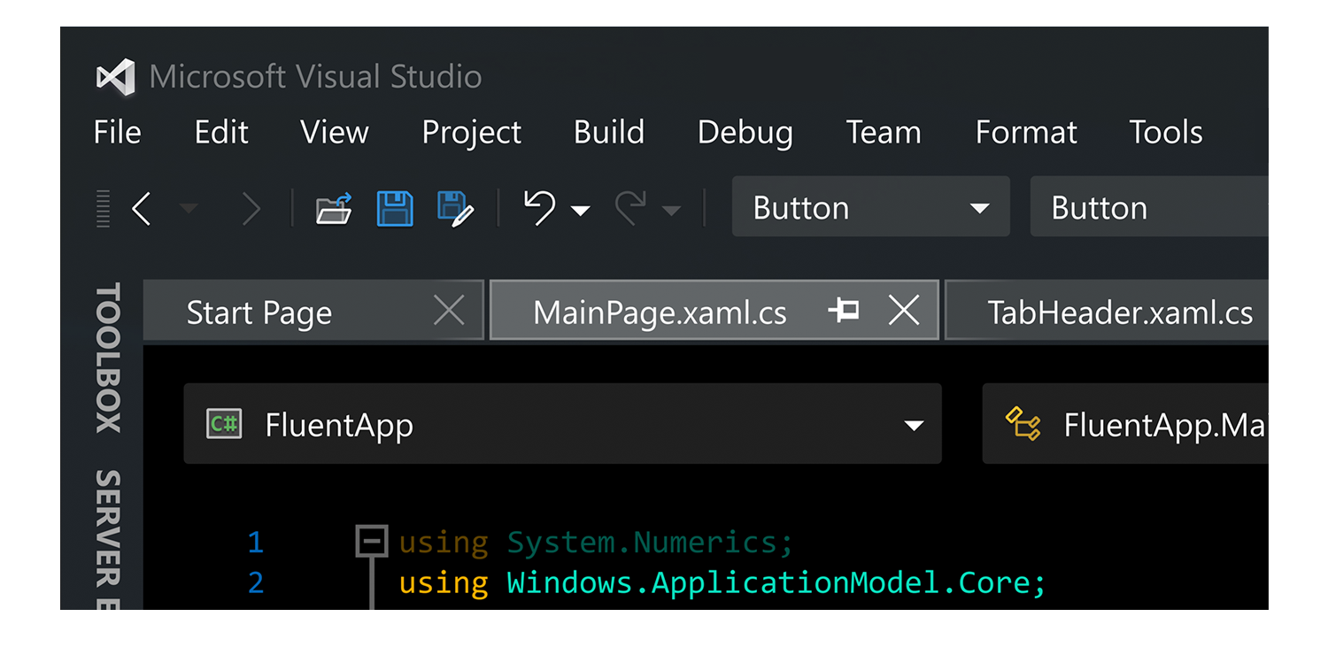This screenshot has height=655, width=1328.
Task: Switch to the TabHeader.xaml.cs tab
Action: tap(1107, 310)
